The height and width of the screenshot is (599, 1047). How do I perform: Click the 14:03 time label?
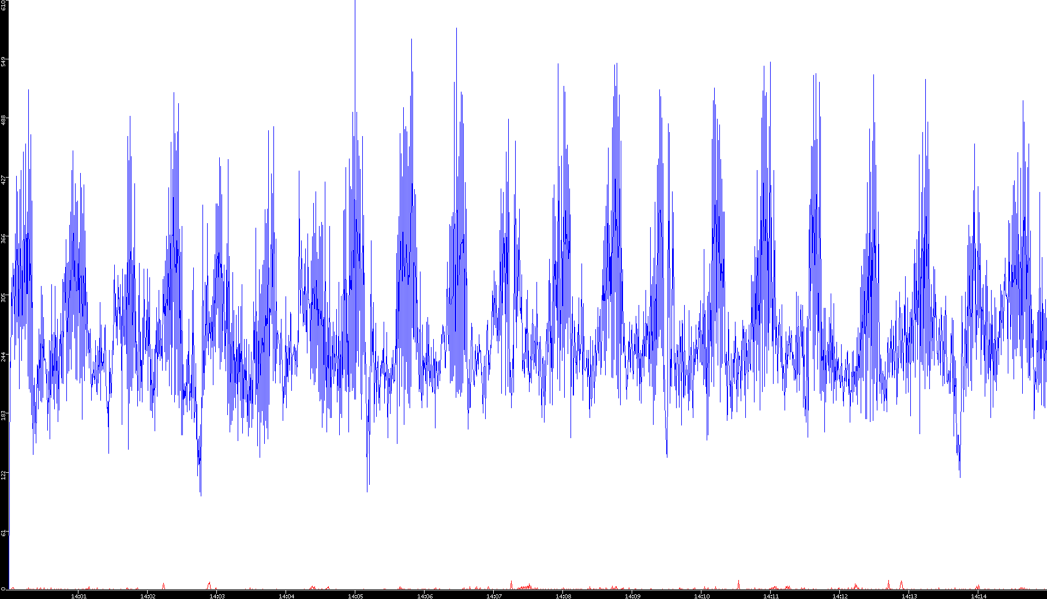(x=217, y=596)
